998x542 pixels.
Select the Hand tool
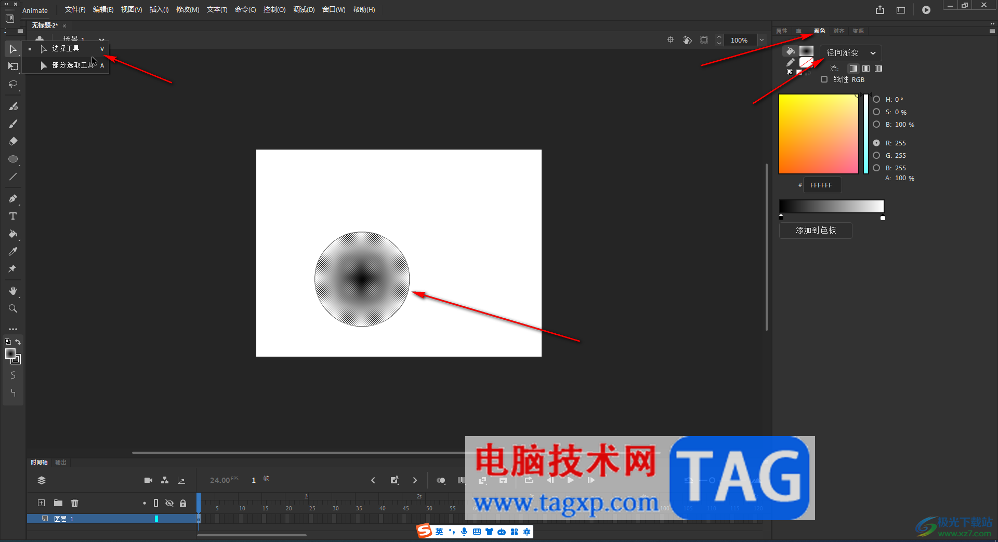coord(13,291)
